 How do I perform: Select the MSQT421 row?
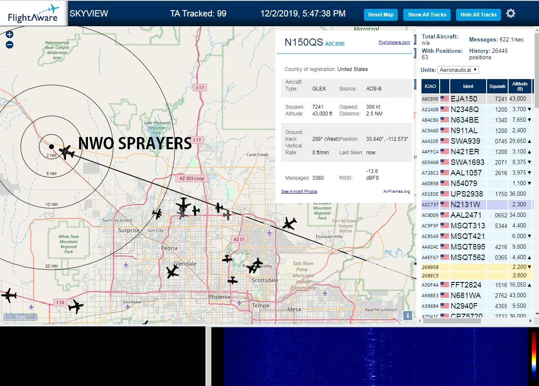tap(477, 236)
